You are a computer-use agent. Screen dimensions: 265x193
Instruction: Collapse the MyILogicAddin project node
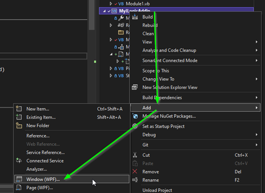pos(104,11)
